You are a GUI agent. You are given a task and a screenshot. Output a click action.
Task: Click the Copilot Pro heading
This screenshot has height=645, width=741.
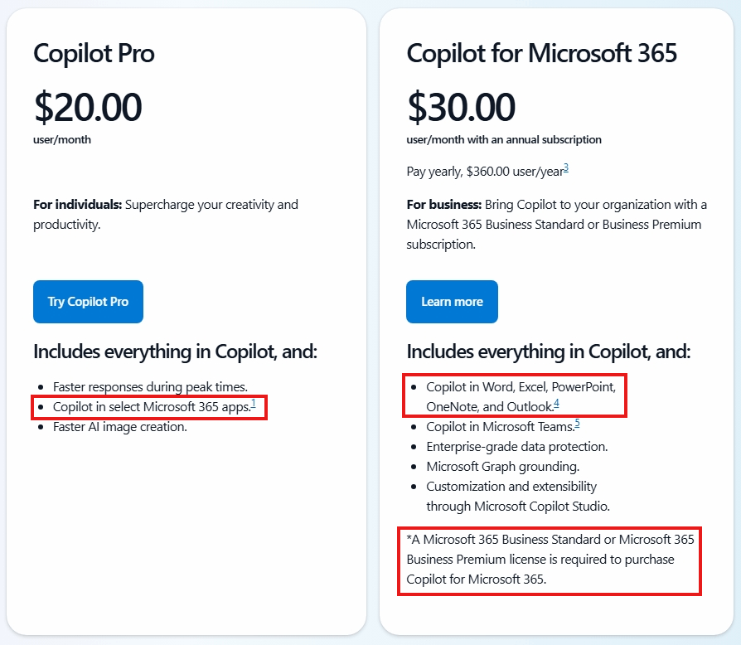click(94, 53)
